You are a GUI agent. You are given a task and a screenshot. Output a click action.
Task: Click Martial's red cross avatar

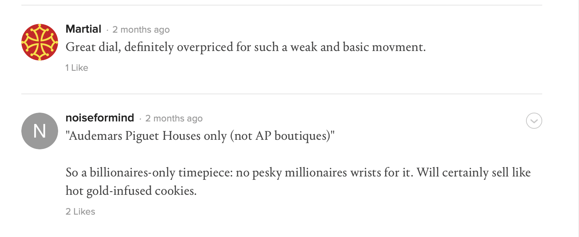click(40, 42)
